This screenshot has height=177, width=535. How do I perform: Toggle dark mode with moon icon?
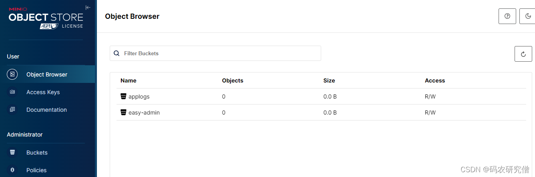click(528, 16)
